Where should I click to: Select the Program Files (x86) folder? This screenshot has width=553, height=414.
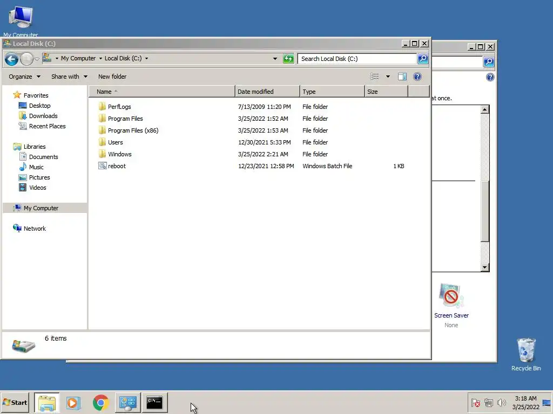(x=129, y=130)
